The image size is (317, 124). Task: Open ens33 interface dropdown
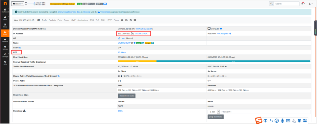click(18, 4)
